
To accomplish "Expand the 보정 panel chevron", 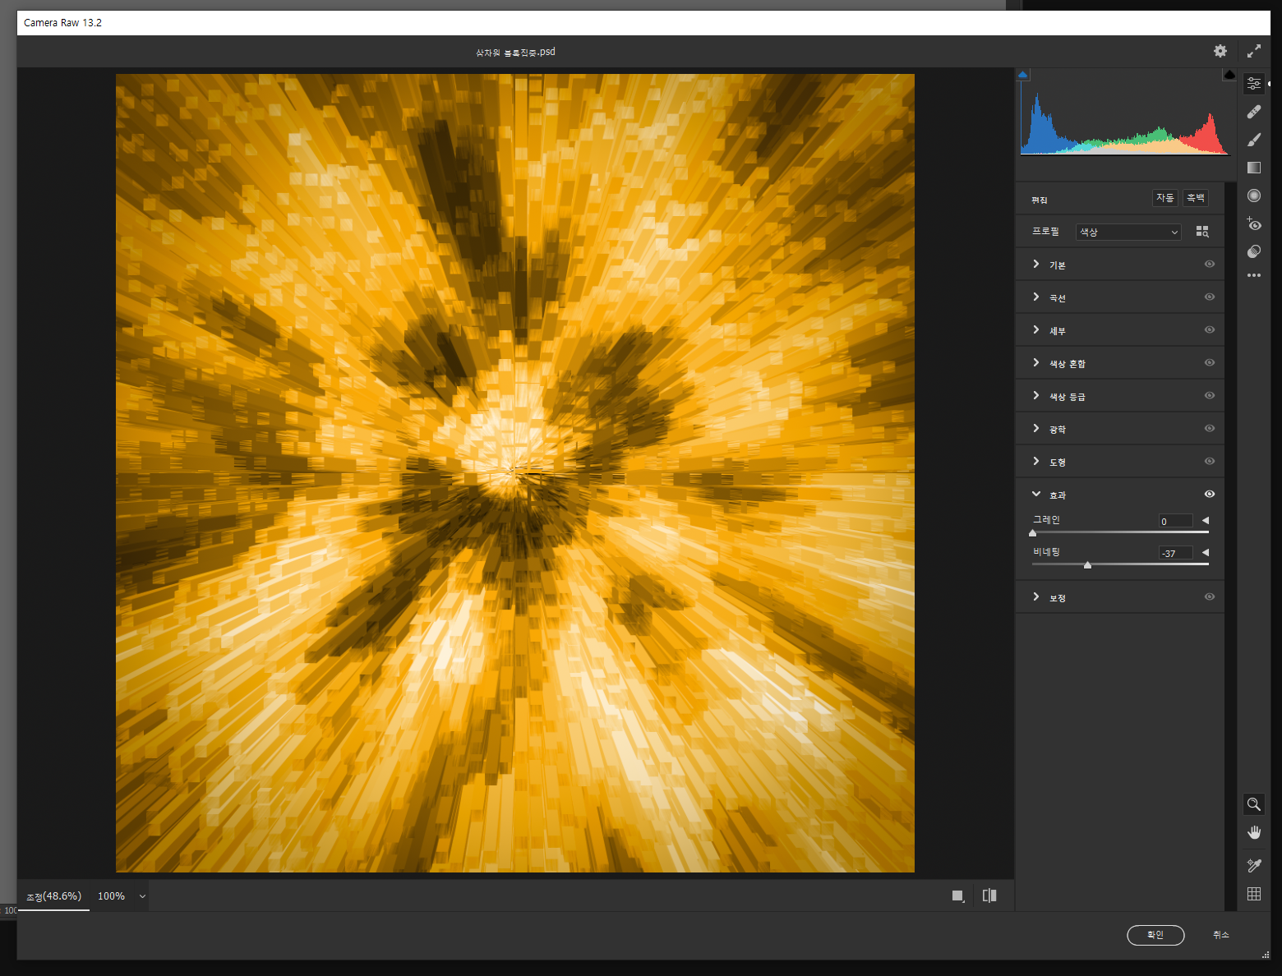I will (1036, 596).
